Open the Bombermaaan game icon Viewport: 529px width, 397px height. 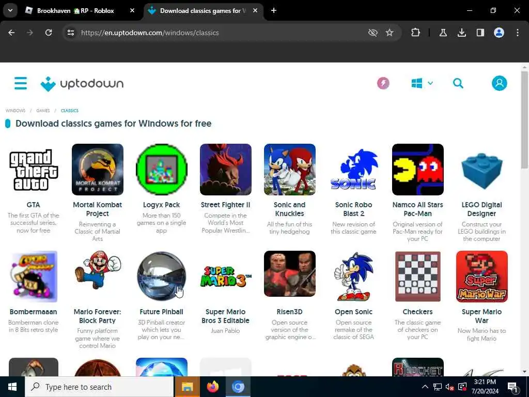coord(34,277)
